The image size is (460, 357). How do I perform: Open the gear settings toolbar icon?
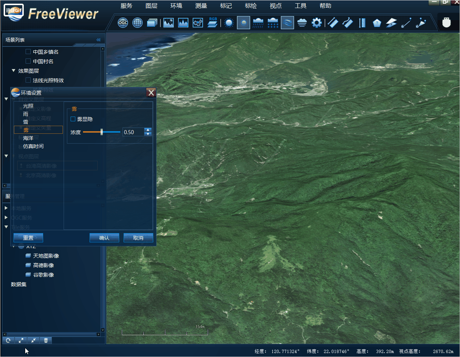[317, 23]
